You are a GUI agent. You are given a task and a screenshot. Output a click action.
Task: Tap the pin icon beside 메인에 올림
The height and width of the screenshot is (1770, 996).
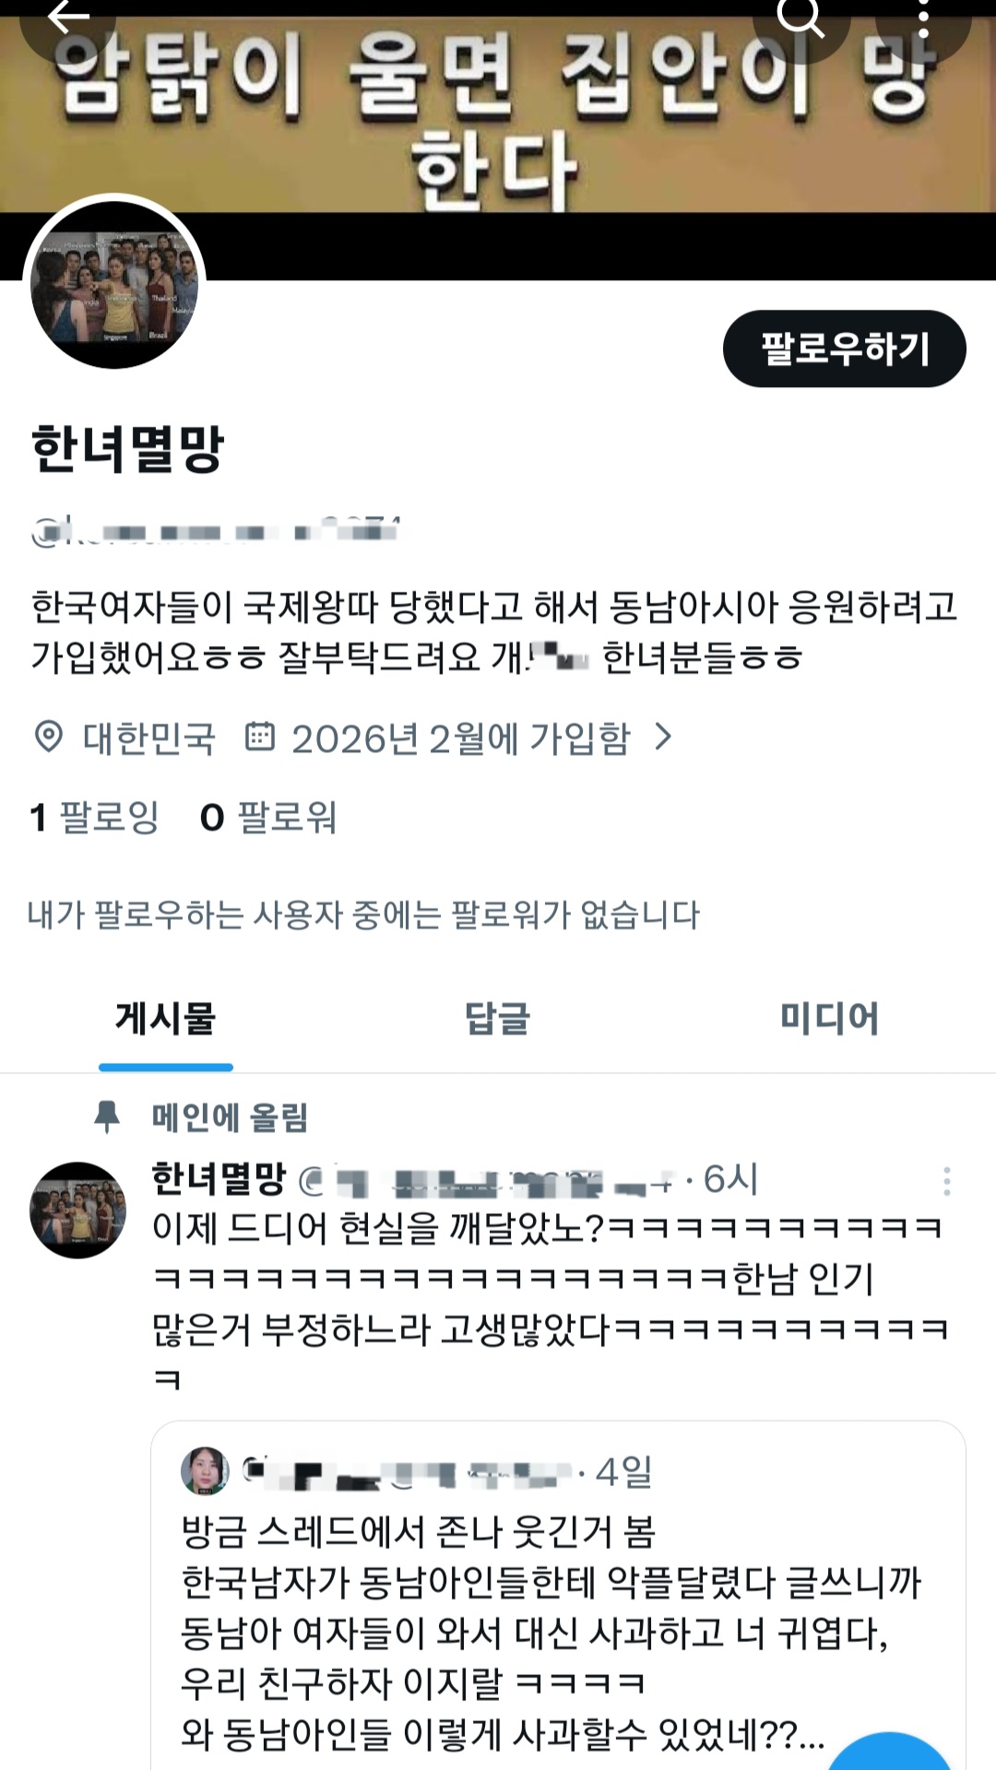108,1116
